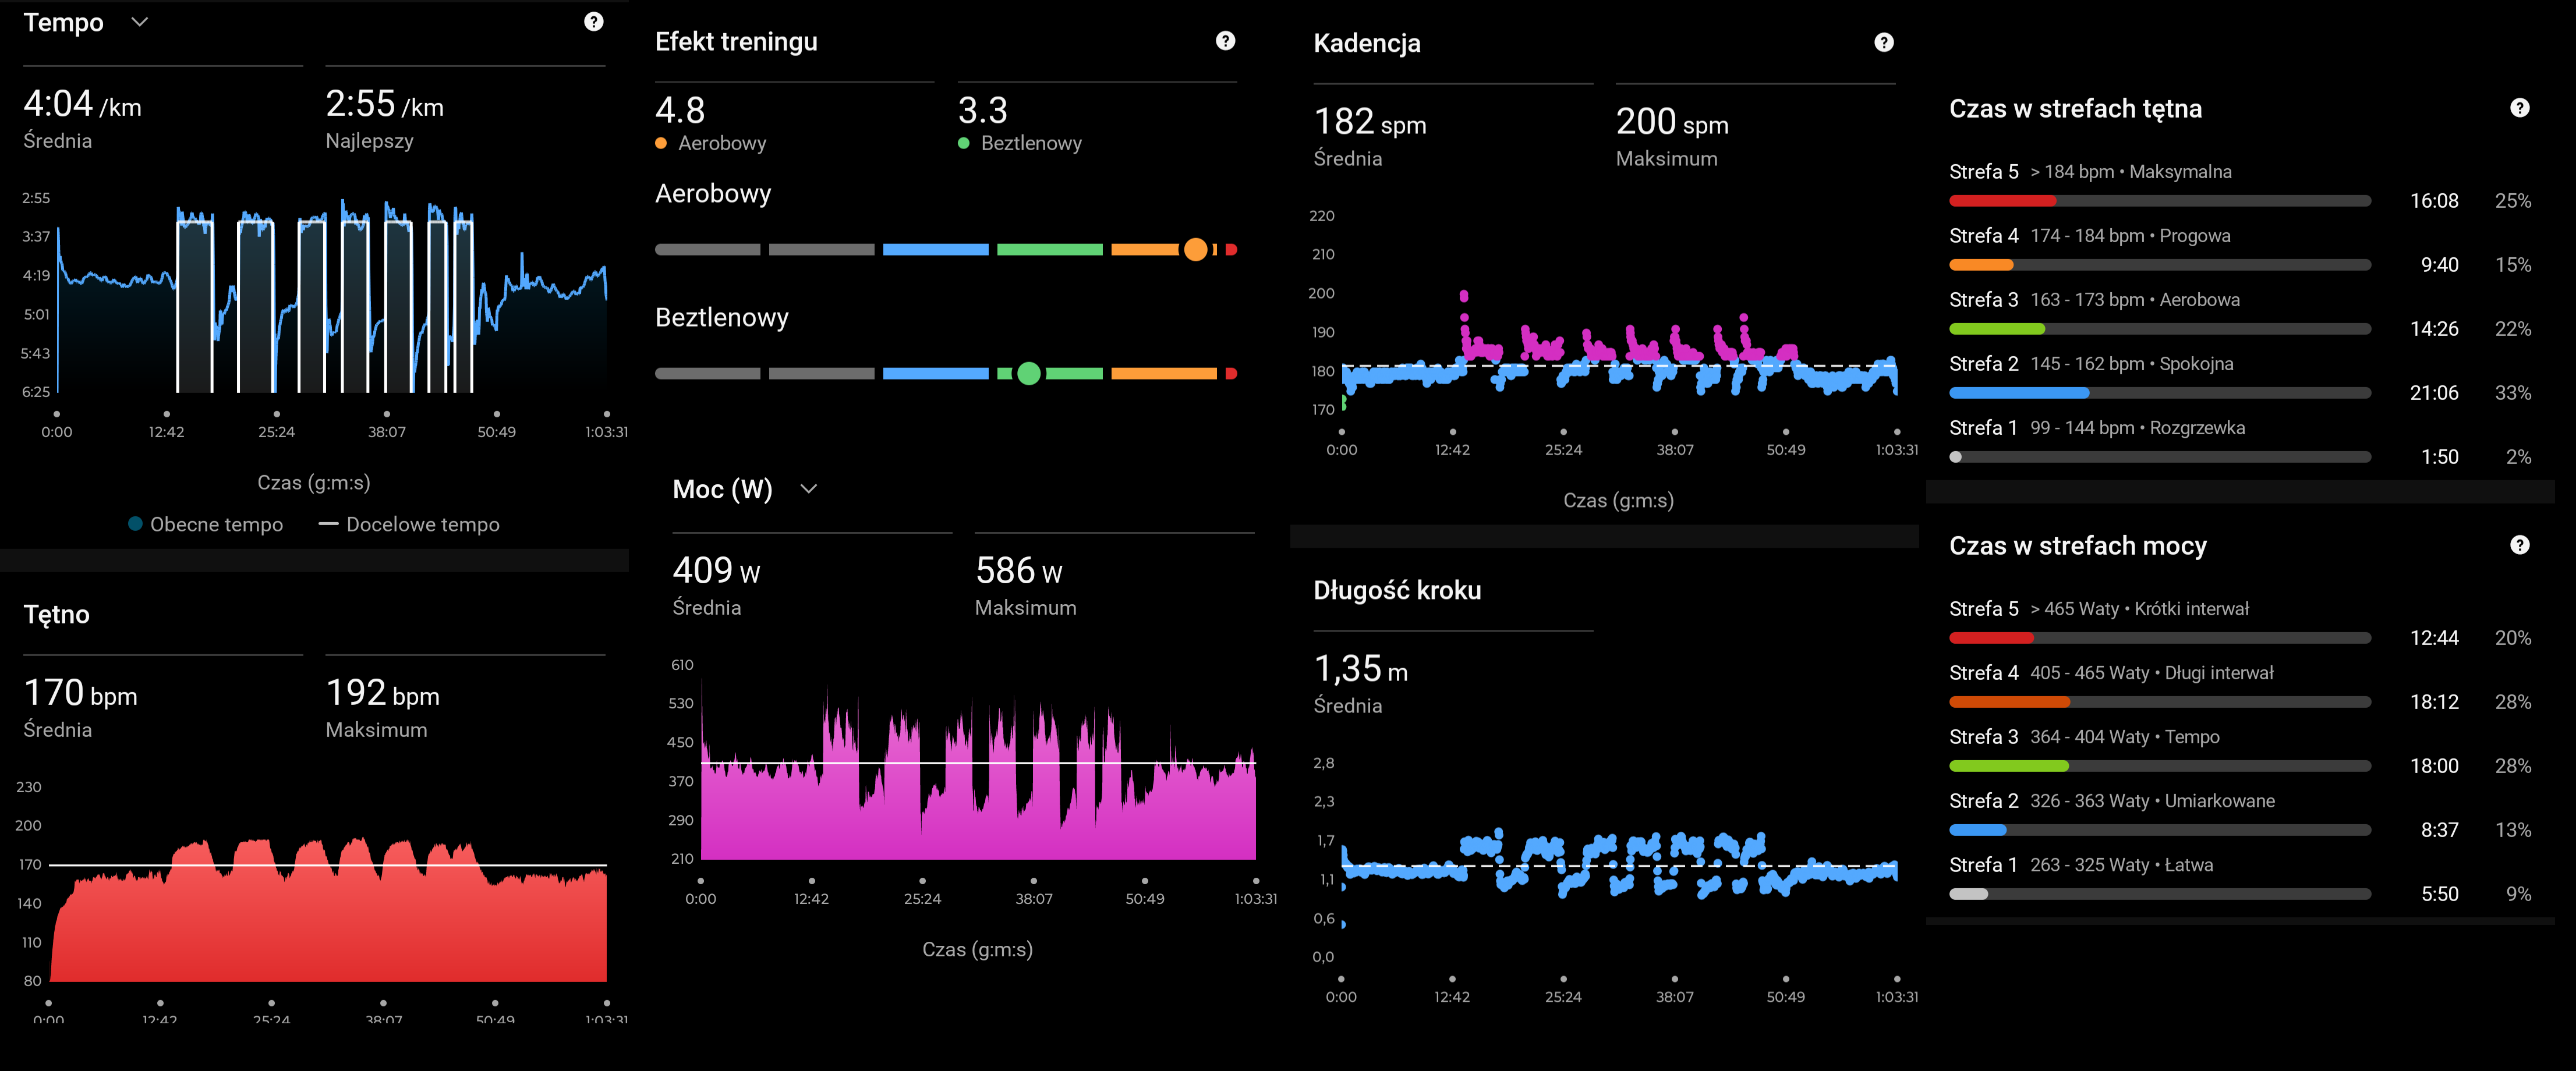Expand the Moc (W) dropdown chevron
2576x1071 pixels.
(x=809, y=489)
